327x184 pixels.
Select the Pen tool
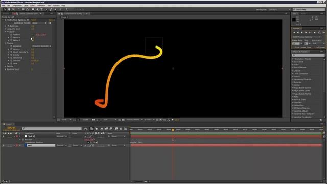pos(37,9)
